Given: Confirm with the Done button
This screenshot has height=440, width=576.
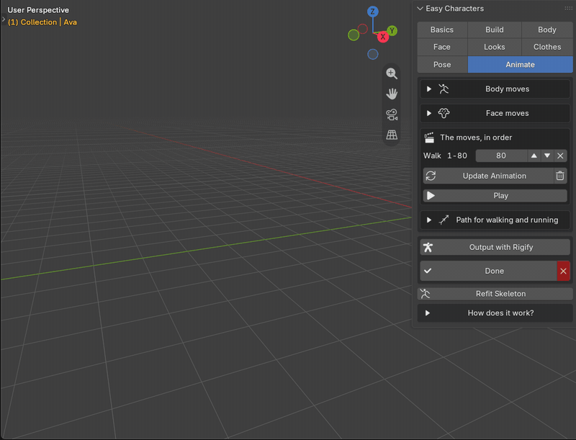Looking at the screenshot, I should (488, 271).
